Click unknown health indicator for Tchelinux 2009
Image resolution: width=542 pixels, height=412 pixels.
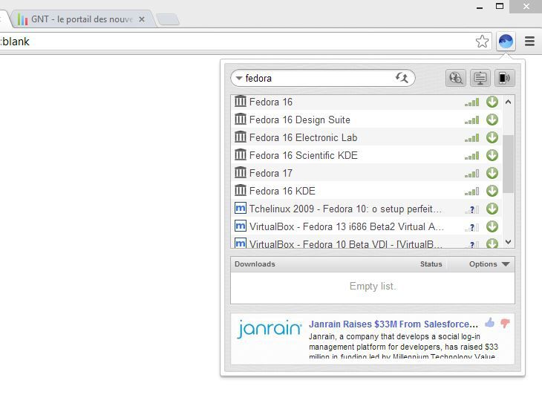(471, 209)
